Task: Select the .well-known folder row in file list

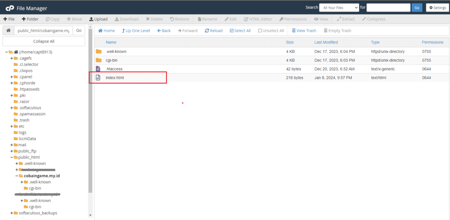Action: pos(271,52)
